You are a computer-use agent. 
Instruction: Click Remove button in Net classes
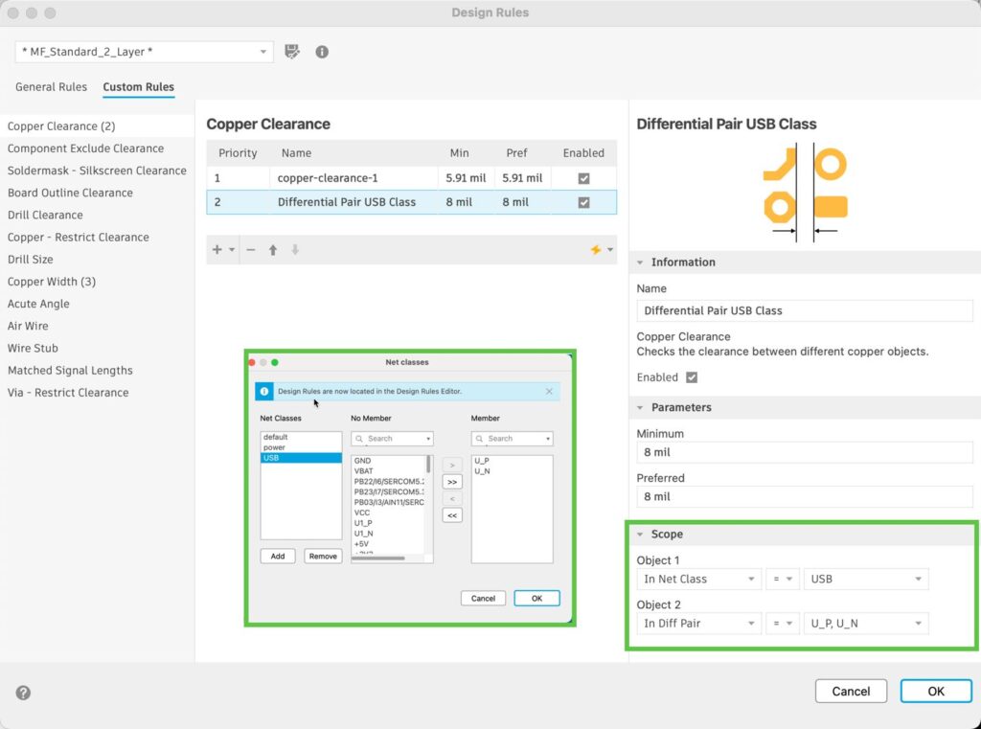pos(323,557)
